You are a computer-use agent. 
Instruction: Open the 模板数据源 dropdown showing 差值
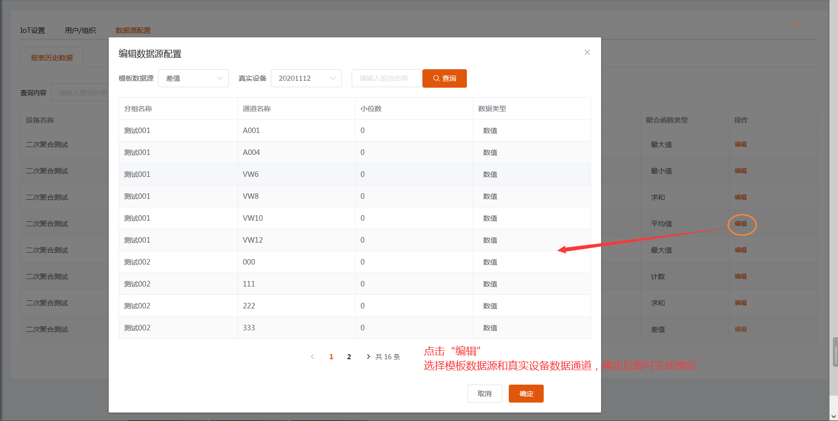coord(194,78)
